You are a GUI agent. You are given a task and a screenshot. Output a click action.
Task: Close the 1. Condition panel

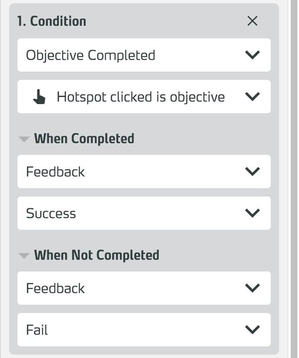pyautogui.click(x=252, y=21)
